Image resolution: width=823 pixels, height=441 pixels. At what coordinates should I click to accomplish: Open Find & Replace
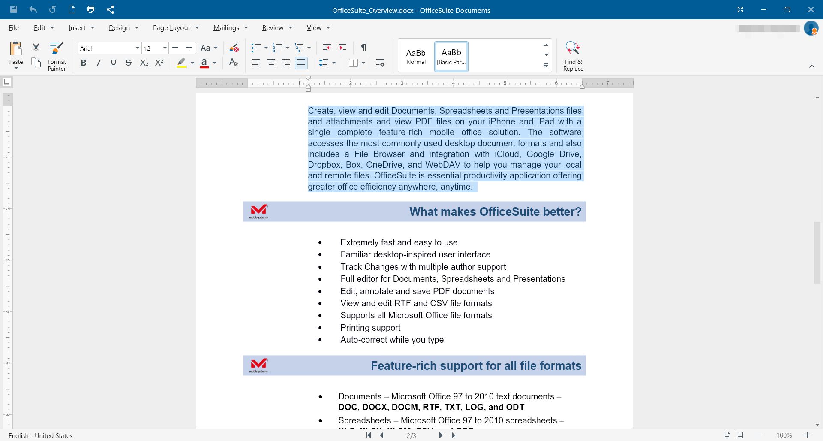click(x=573, y=56)
